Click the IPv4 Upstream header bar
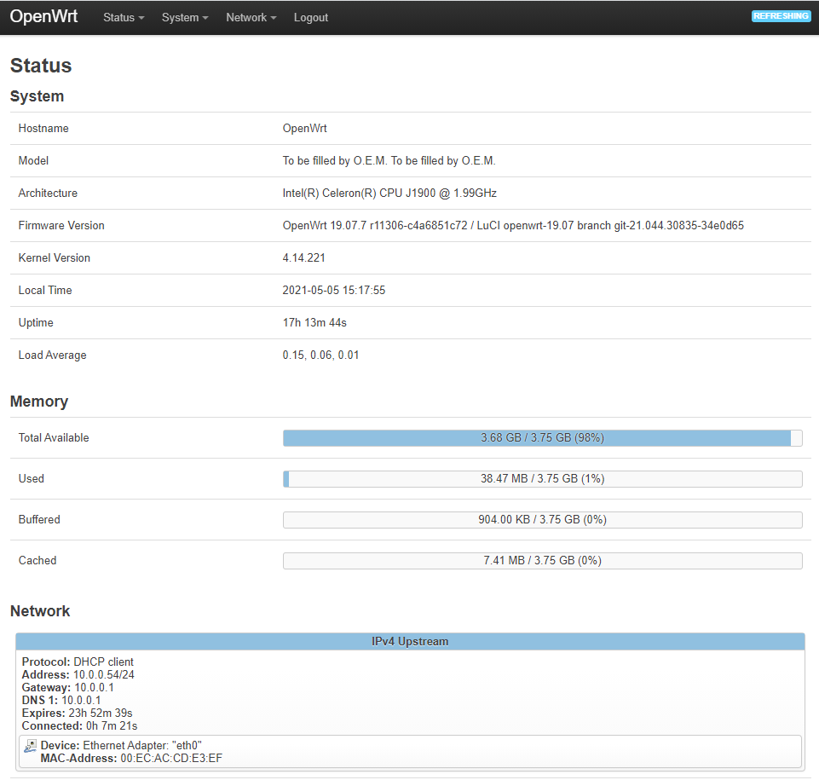Image resolution: width=819 pixels, height=780 pixels. (x=410, y=642)
